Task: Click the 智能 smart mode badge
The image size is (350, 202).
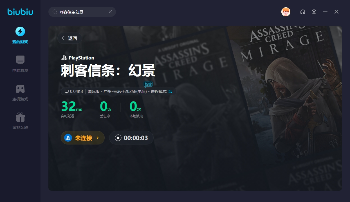Action: tap(148, 84)
